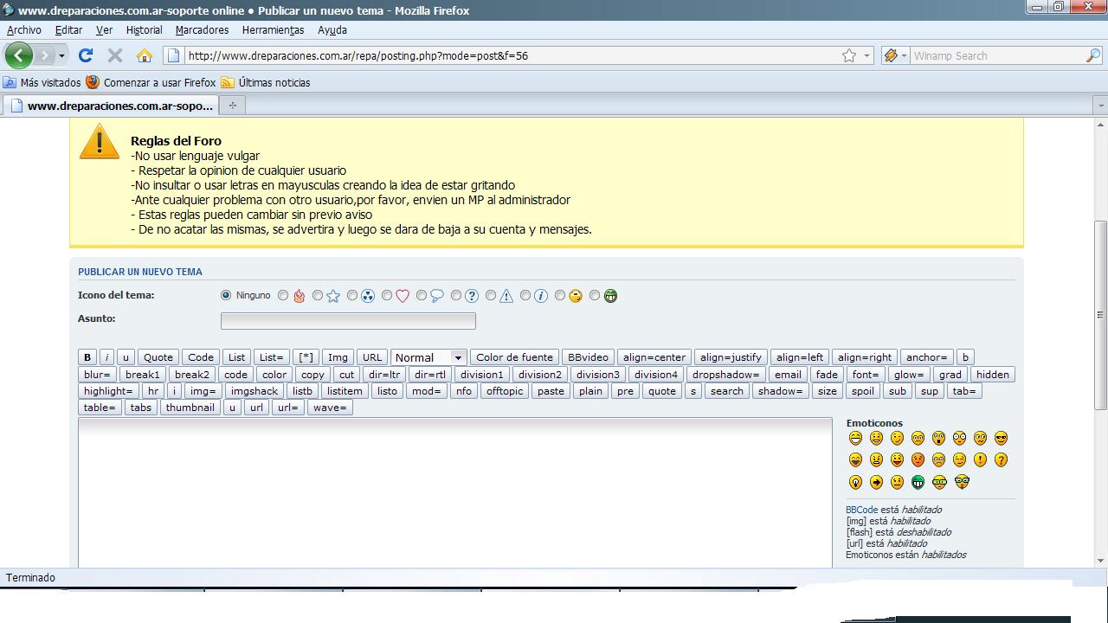Screen dimensions: 1108x623
Task: Click the browser Back arrow button
Action: (x=18, y=55)
